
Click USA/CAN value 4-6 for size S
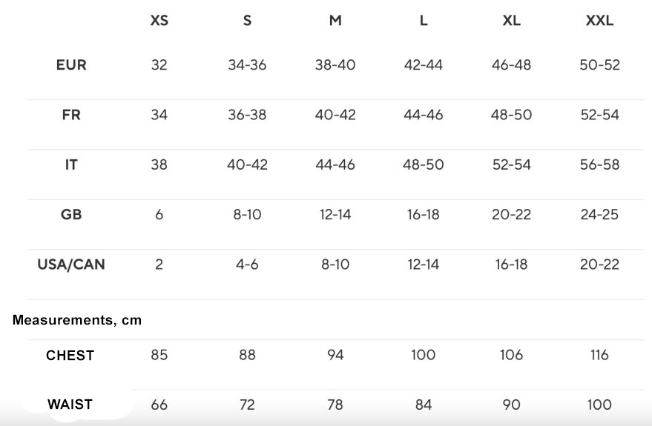pos(247,264)
